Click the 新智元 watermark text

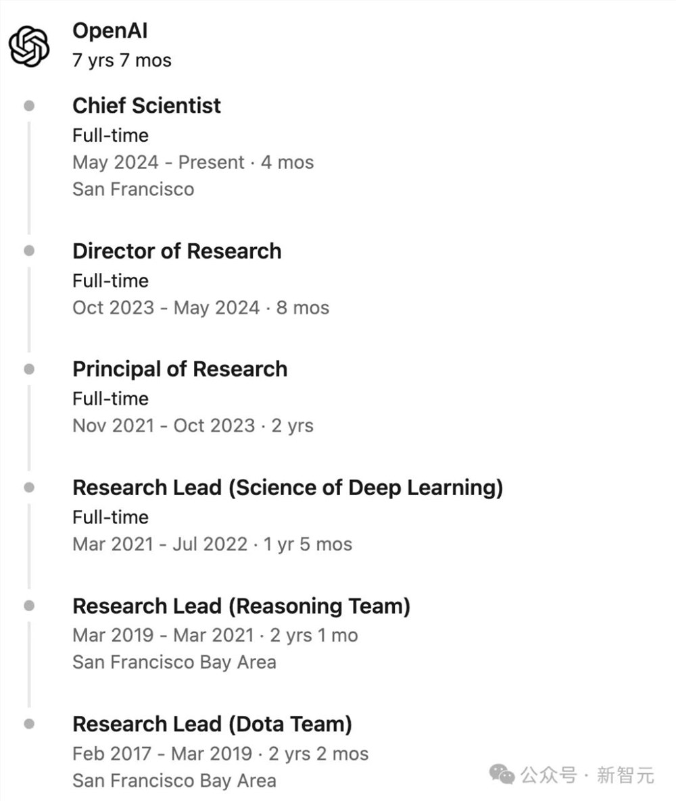pos(625,775)
